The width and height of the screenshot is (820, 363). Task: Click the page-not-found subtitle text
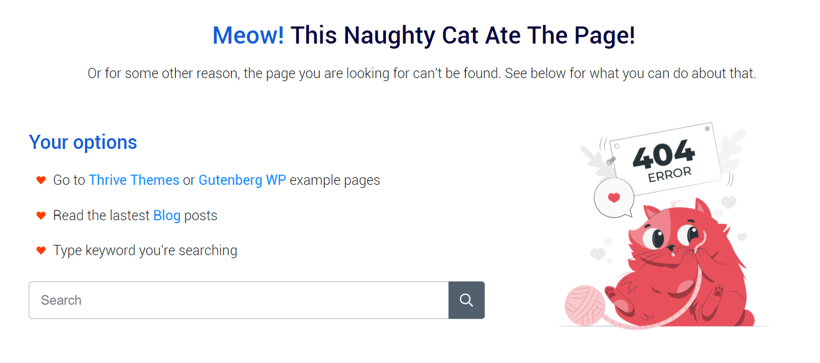click(x=422, y=73)
